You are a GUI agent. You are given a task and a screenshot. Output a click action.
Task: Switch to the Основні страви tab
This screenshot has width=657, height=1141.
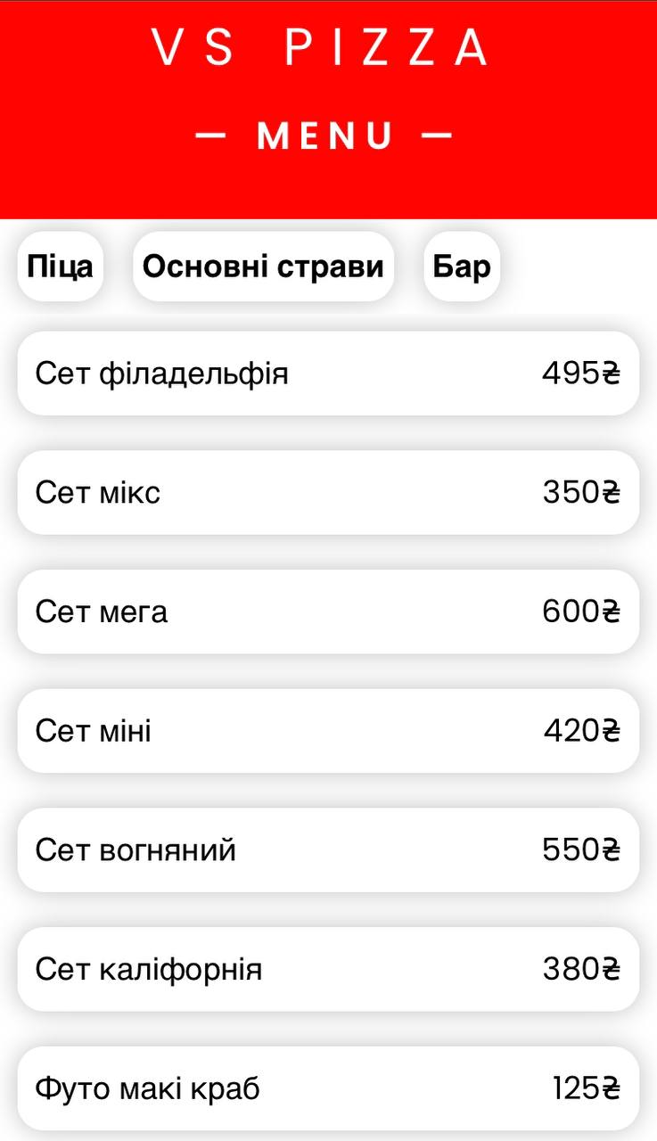click(263, 267)
